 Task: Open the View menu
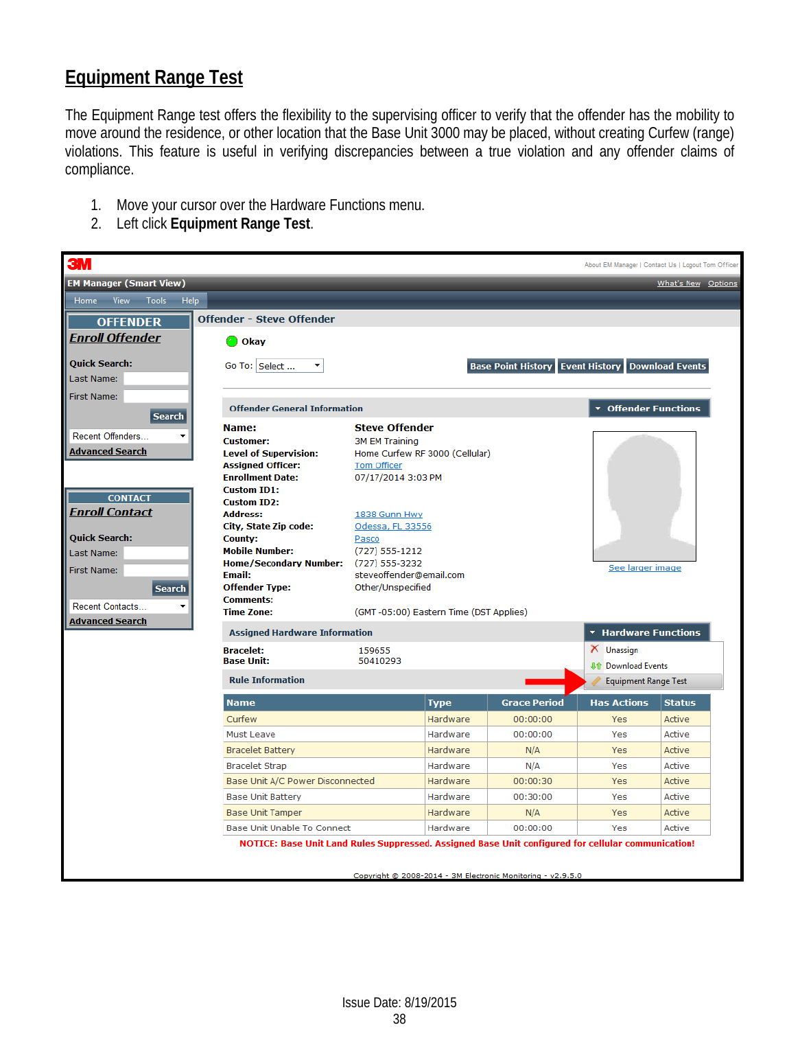pos(121,301)
